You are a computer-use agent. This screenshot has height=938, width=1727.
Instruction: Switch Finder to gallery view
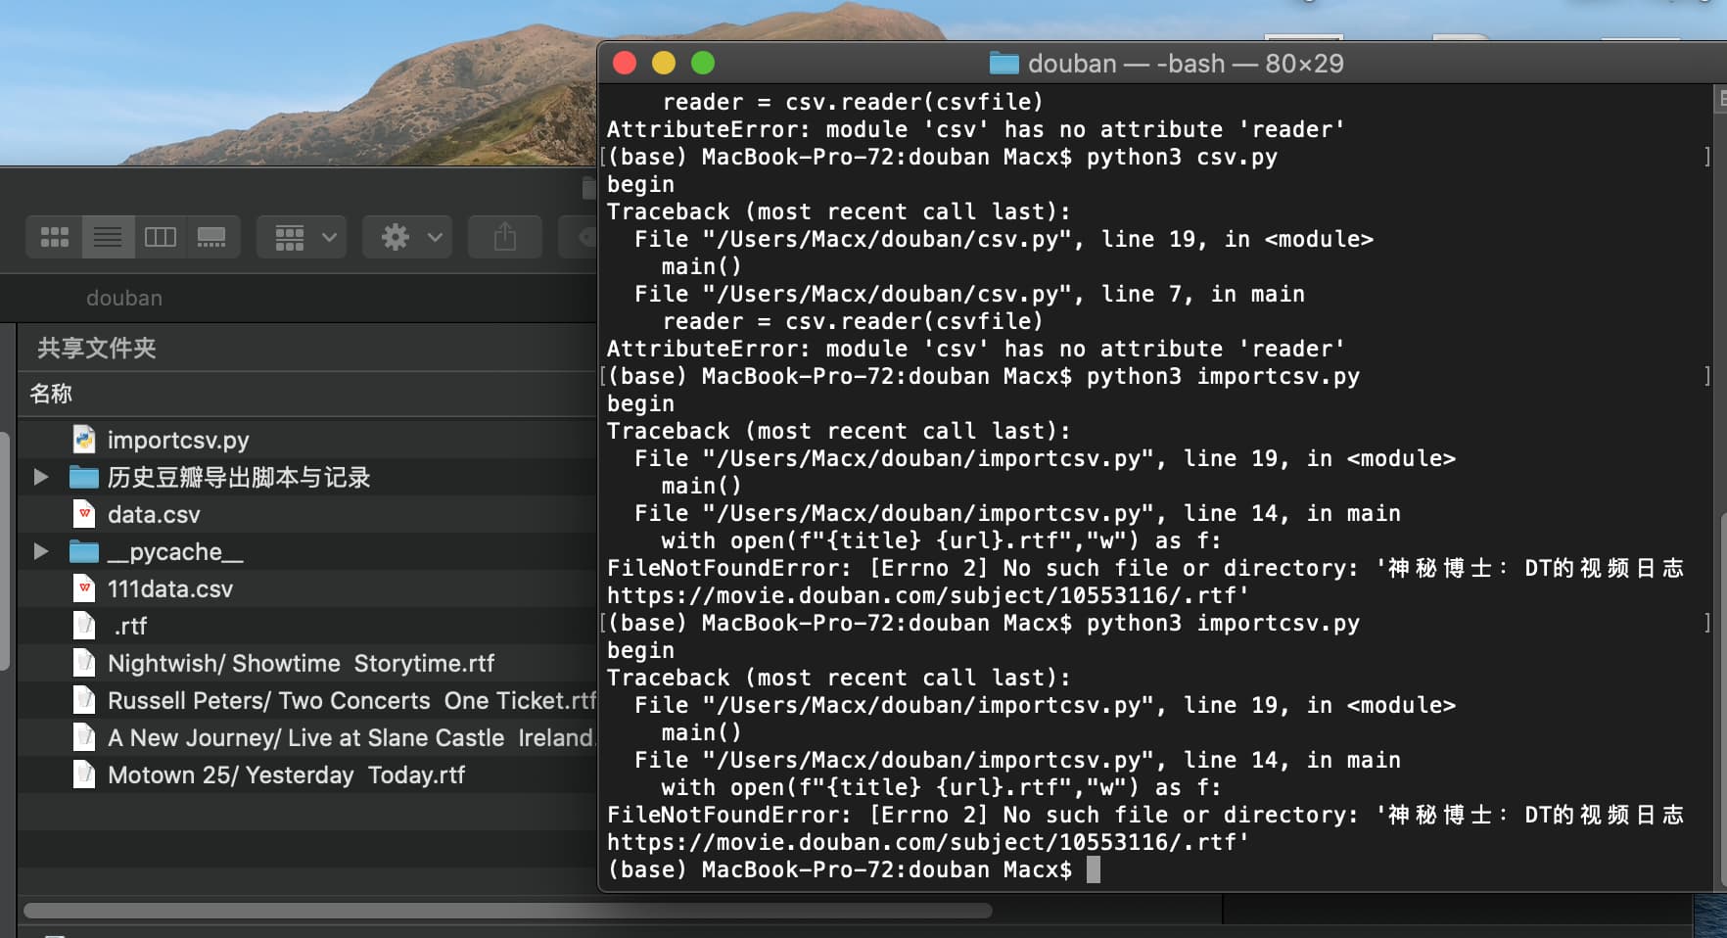point(211,237)
